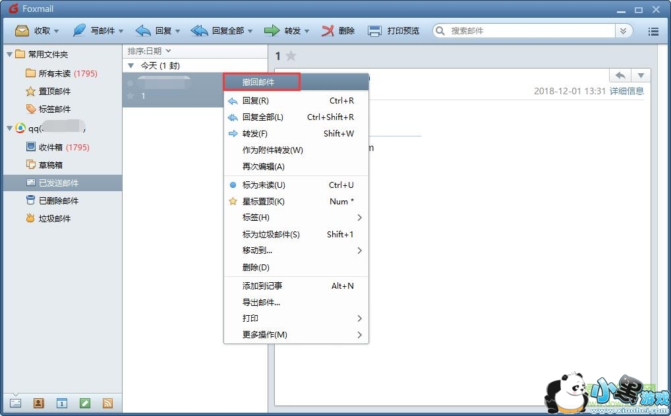Select 标为垃圾邮件(S) menu entry
Viewport: 671px width, 416px height.
click(x=296, y=234)
